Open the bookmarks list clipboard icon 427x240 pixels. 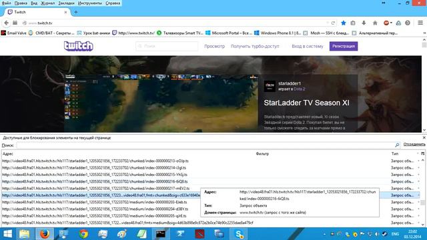click(353, 23)
